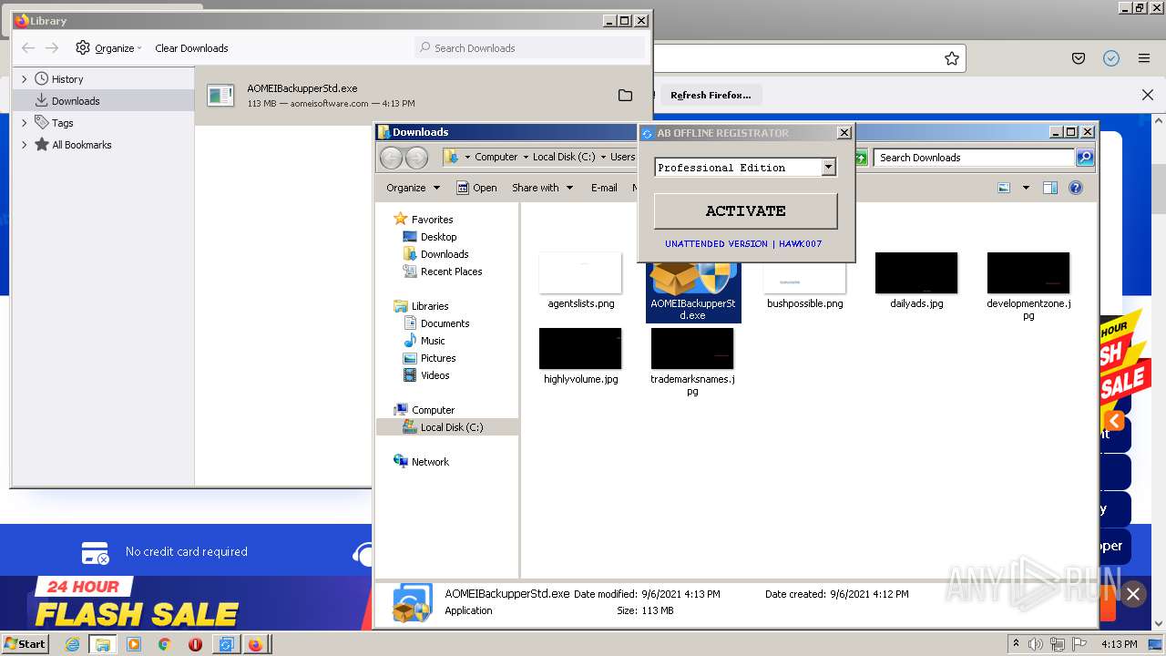Select the trademarksnames.jpg file
This screenshot has height=656, width=1166.
pyautogui.click(x=692, y=362)
